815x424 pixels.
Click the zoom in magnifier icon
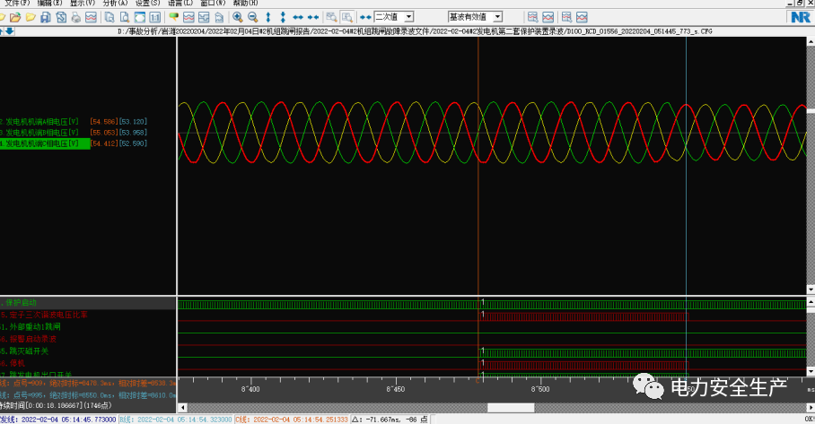click(x=238, y=17)
